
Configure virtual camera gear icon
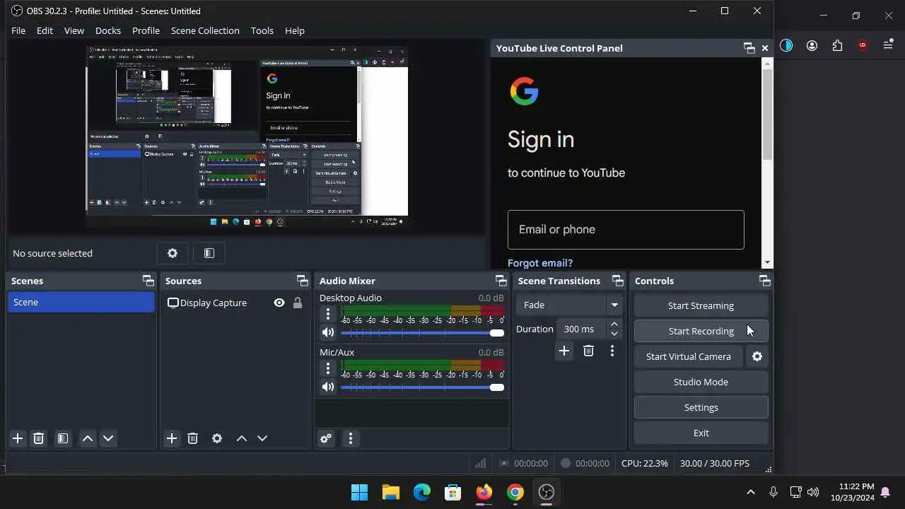point(757,356)
